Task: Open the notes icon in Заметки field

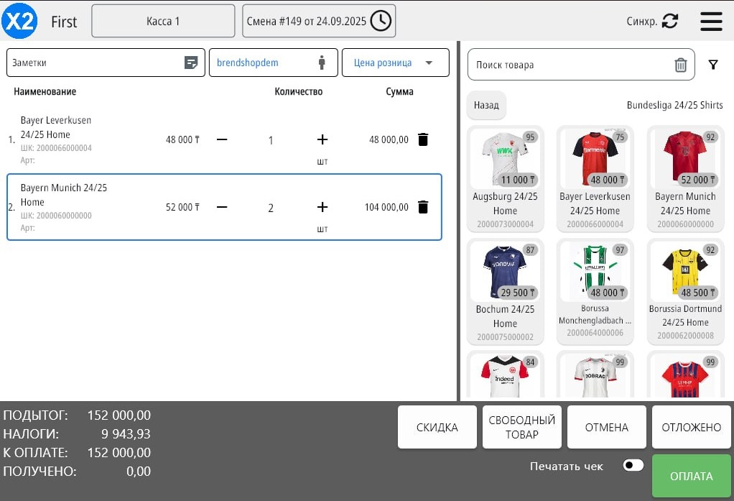Action: pos(191,63)
